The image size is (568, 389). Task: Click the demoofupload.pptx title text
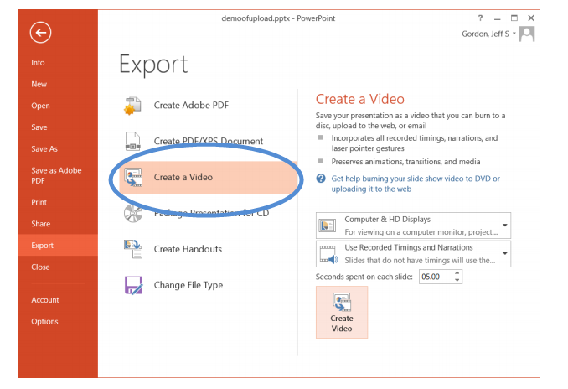click(278, 18)
